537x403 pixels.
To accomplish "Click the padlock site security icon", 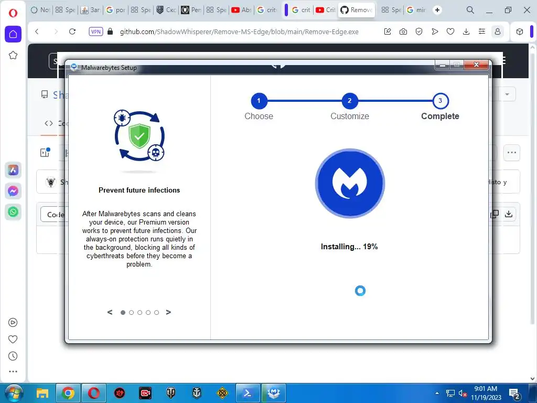I will (110, 31).
